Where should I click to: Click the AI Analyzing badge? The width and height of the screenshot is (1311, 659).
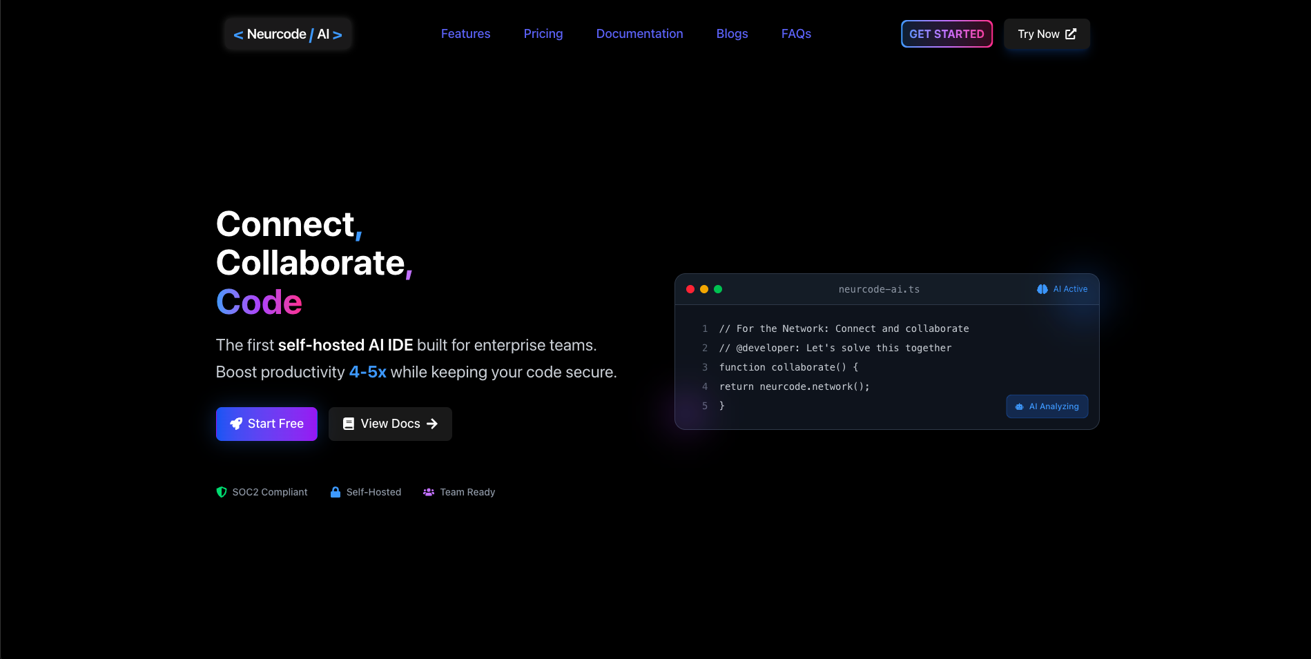tap(1047, 406)
